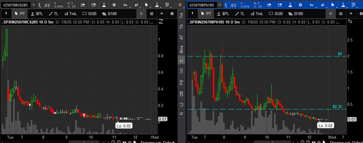Click the $2 price level label on right chart
Viewport: 363px width, 143px height.
tap(340, 54)
